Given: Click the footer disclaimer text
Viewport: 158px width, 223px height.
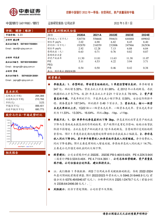Looking at the screenshot, I should click(125, 214).
